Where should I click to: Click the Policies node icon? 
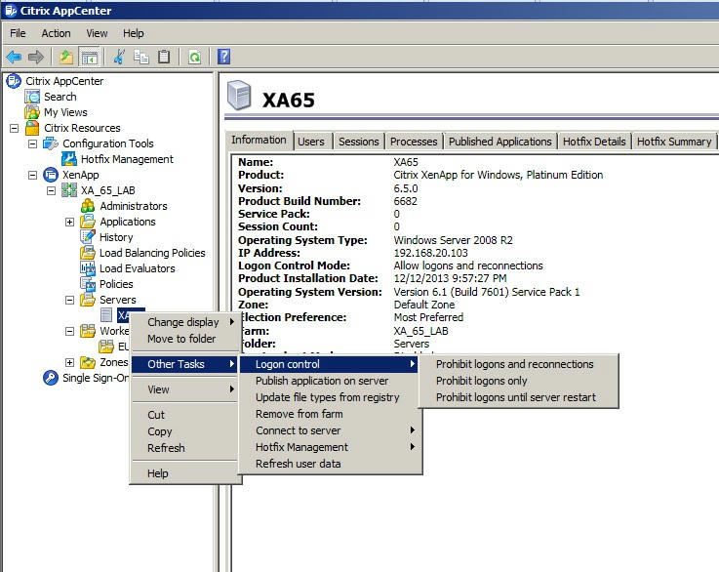point(88,284)
